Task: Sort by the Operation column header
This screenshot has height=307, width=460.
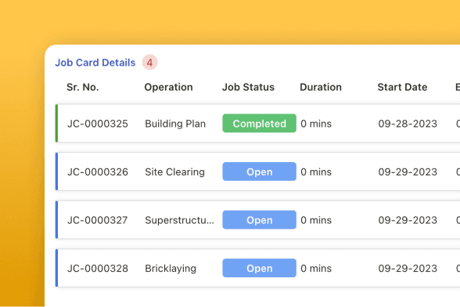Action: click(x=168, y=87)
